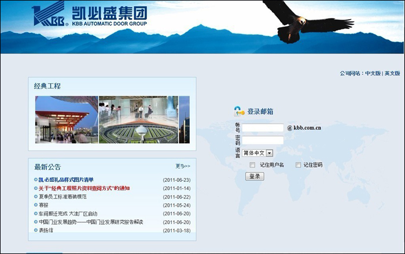Expand announcements via 更多>> link

[183, 166]
